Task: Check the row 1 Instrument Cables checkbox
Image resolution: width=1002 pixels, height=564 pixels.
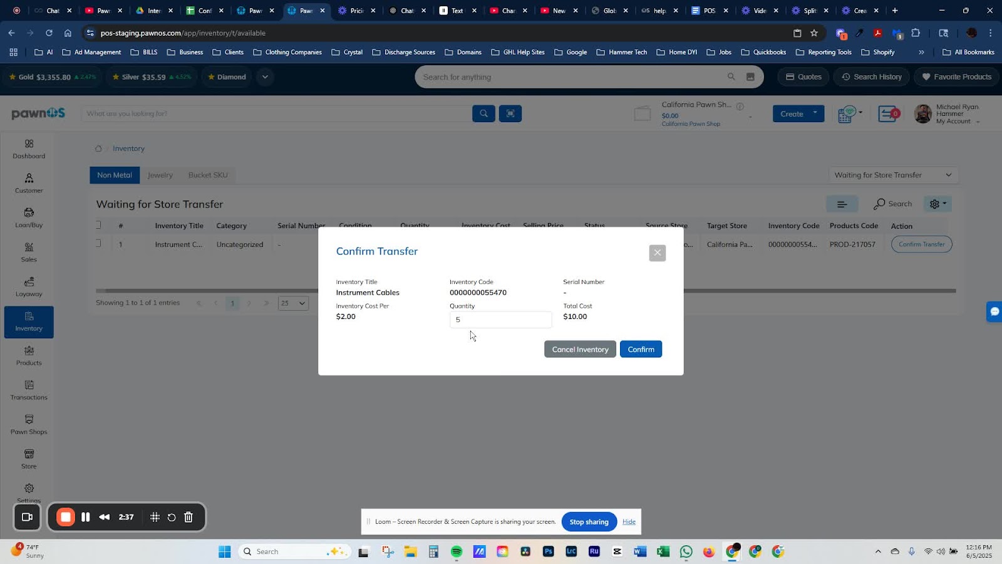Action: pyautogui.click(x=98, y=243)
